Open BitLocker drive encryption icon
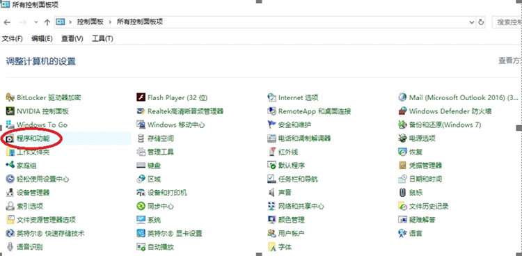522x256 pixels. 10,97
